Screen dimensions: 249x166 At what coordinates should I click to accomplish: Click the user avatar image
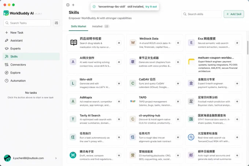pos(7,158)
